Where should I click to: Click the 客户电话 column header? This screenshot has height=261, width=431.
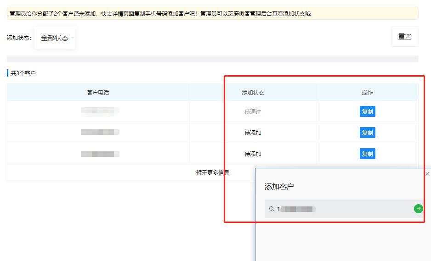pyautogui.click(x=98, y=93)
